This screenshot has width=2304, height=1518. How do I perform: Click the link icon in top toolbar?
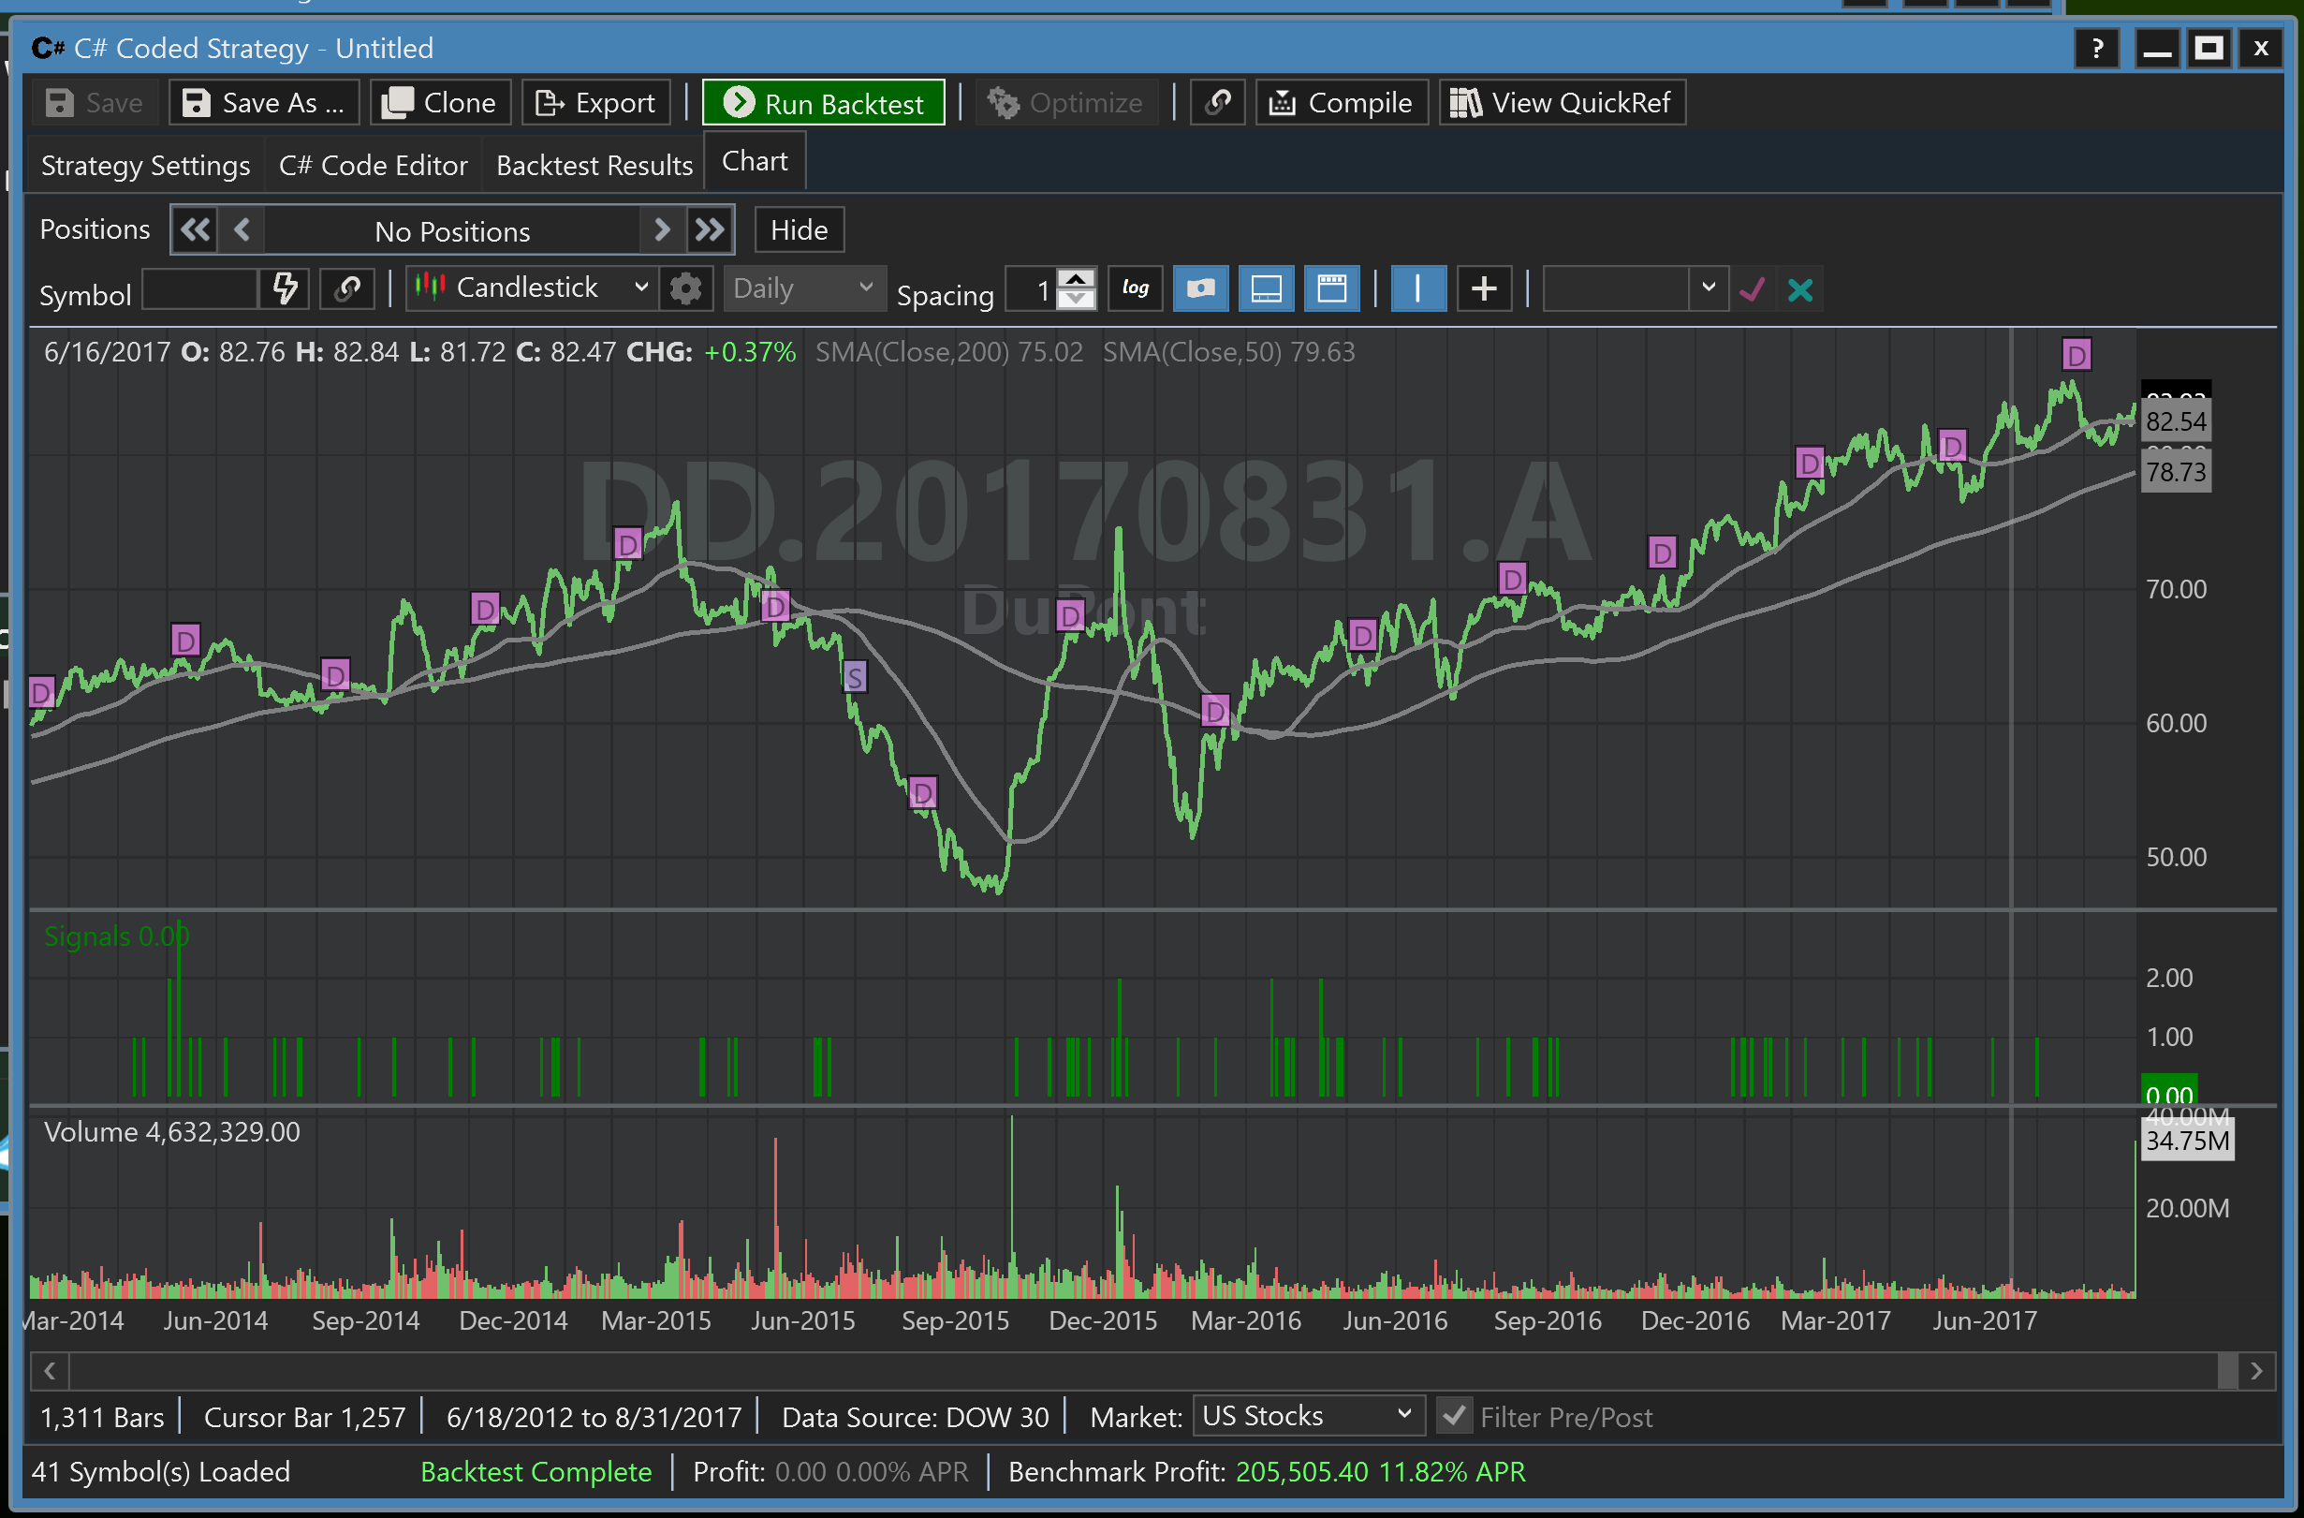tap(1218, 102)
